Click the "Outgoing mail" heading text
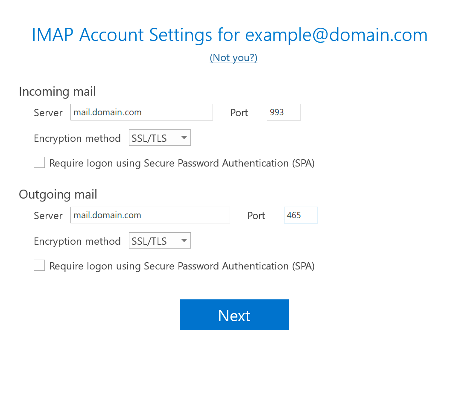 click(58, 195)
